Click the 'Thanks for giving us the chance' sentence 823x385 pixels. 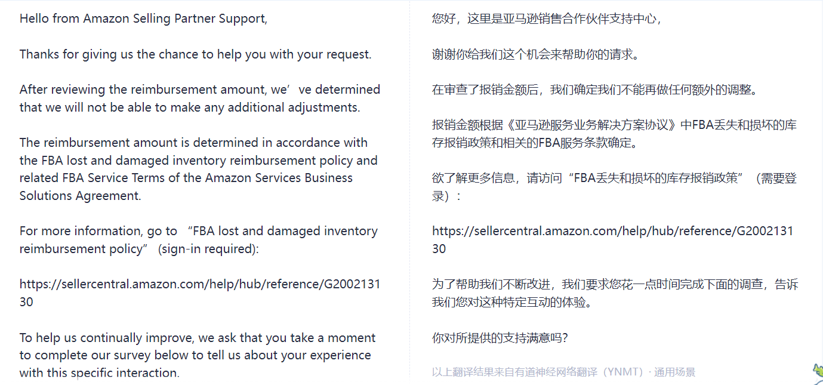coord(196,54)
